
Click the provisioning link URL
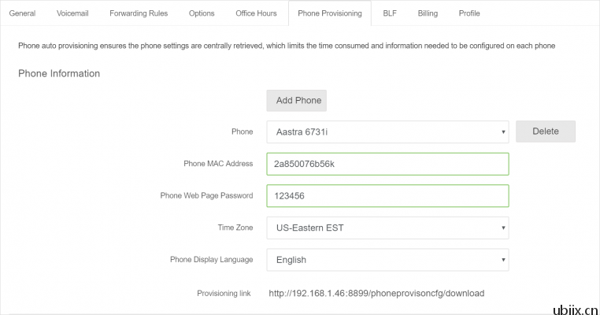tap(376, 293)
